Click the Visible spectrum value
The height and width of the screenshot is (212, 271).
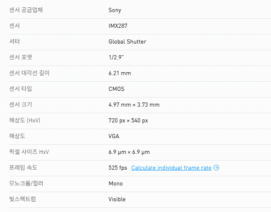pos(117,199)
